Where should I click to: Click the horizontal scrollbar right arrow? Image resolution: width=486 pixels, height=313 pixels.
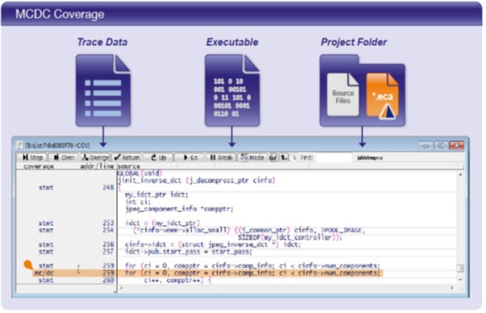click(x=452, y=288)
